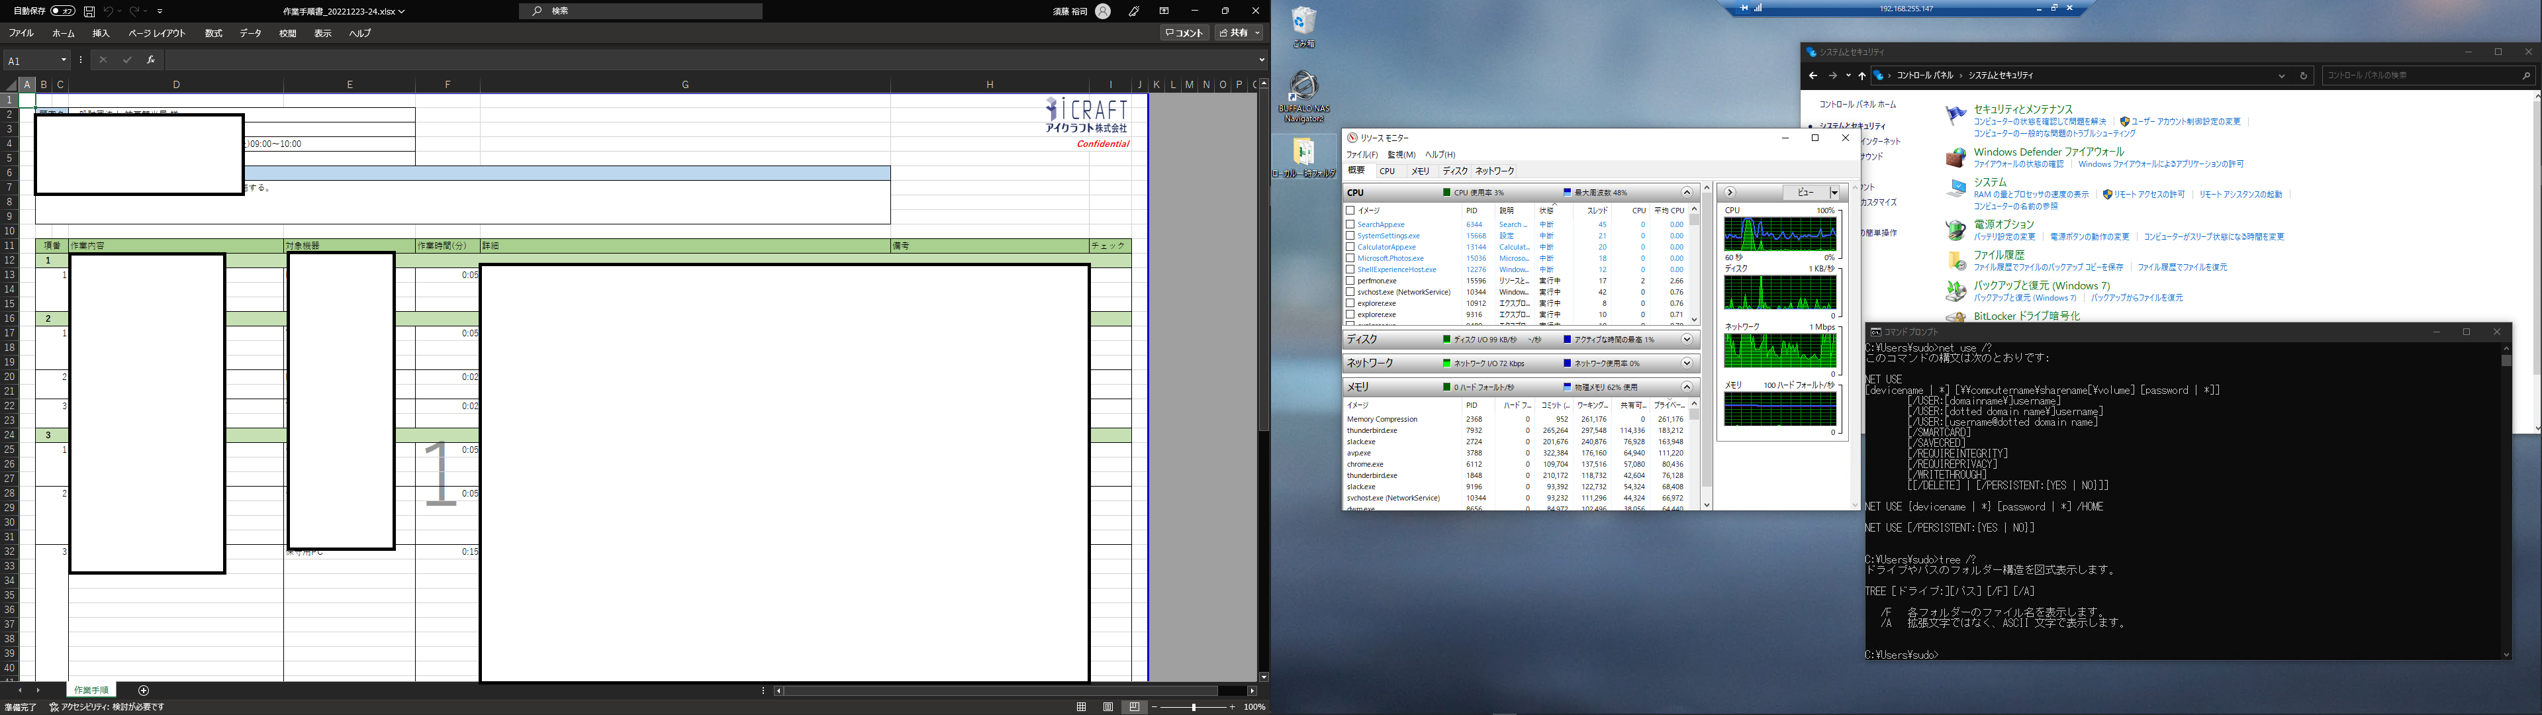Open the Recycle Bin desktop icon
The height and width of the screenshot is (715, 2542).
1303,26
